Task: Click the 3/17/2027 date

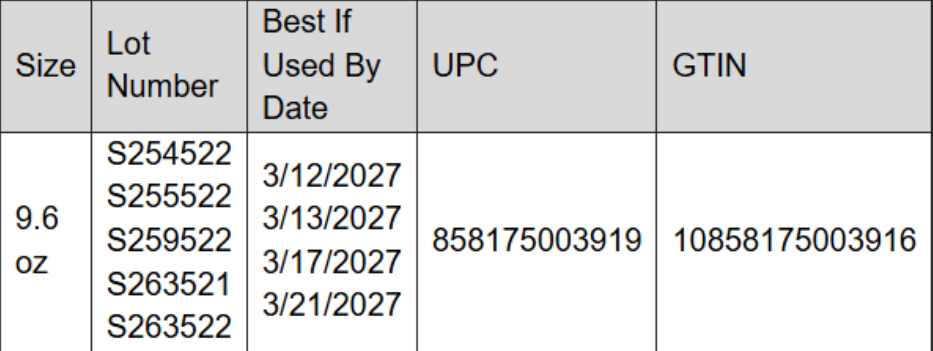Action: (x=332, y=262)
